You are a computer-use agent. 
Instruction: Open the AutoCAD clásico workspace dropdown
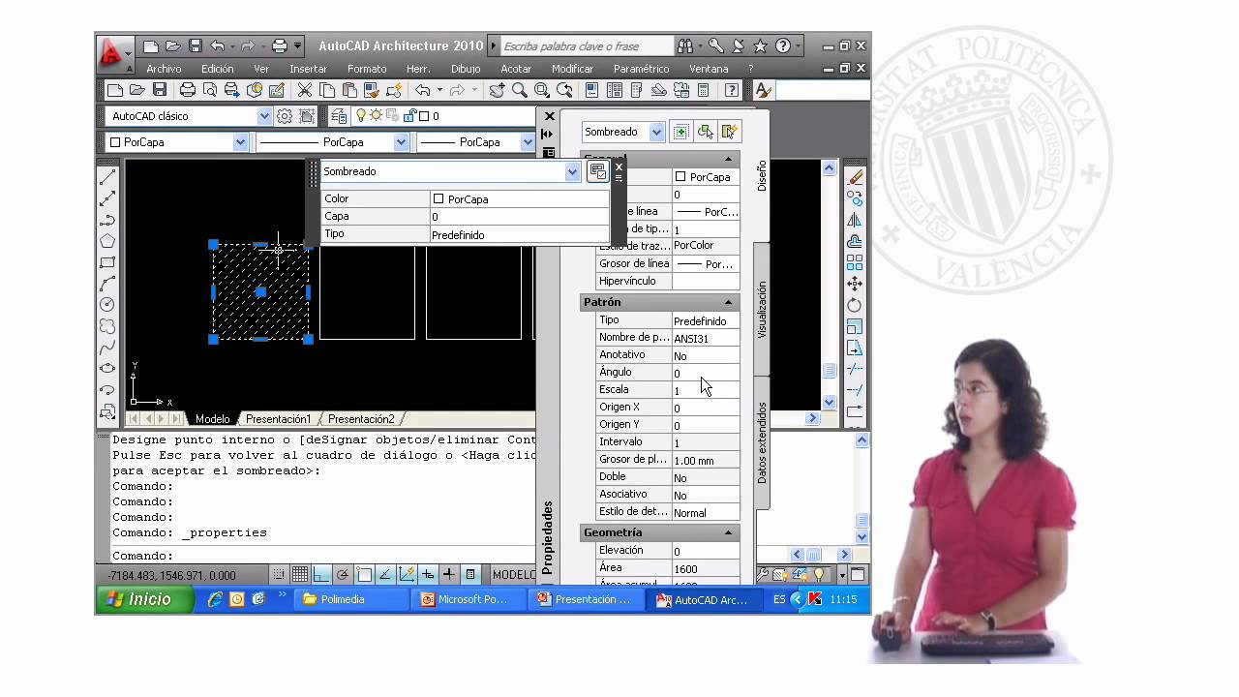tap(264, 116)
